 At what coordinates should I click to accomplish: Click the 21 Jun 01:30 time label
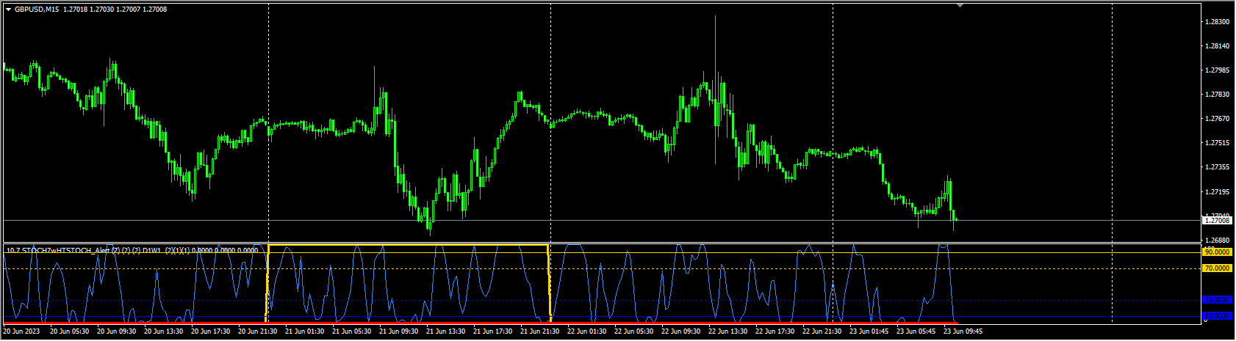pyautogui.click(x=304, y=331)
